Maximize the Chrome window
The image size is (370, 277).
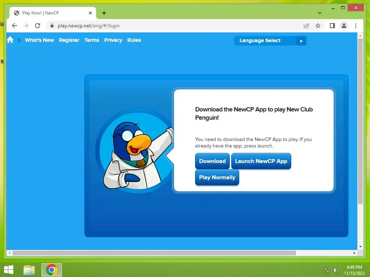(343, 8)
